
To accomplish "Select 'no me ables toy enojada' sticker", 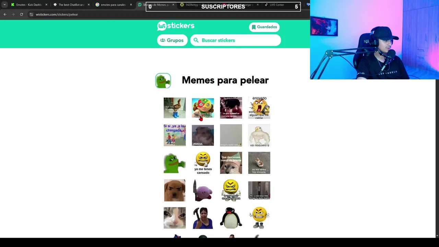I will tap(259, 163).
